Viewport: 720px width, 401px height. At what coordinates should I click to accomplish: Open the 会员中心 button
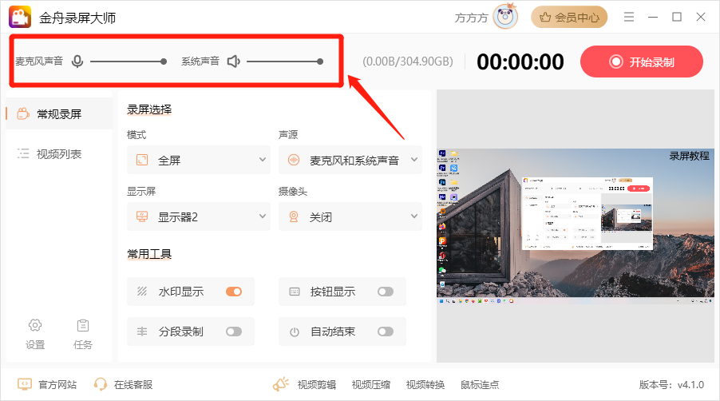click(x=569, y=17)
